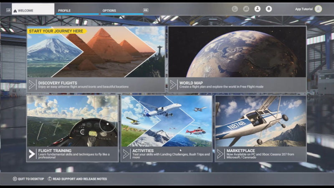Select the Flight Training title bar
Screen dimensions: 334x188
pos(72,154)
